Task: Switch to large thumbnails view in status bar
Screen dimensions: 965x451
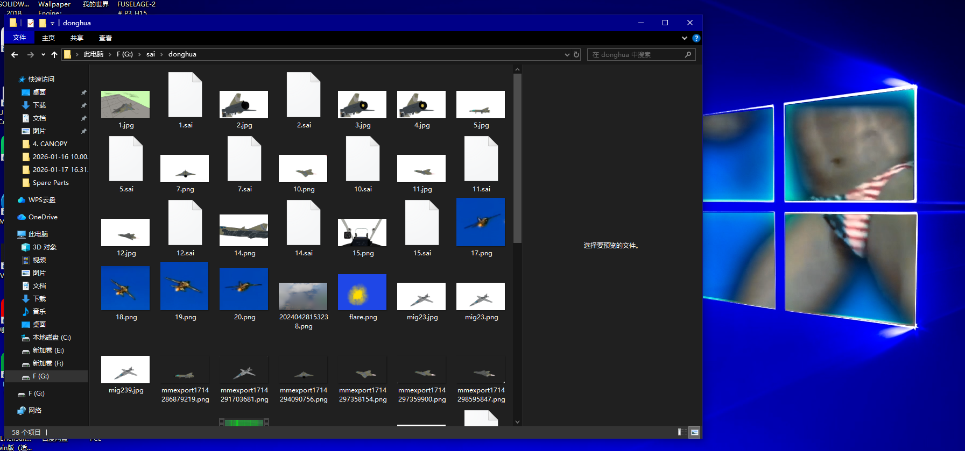Action: coord(694,432)
